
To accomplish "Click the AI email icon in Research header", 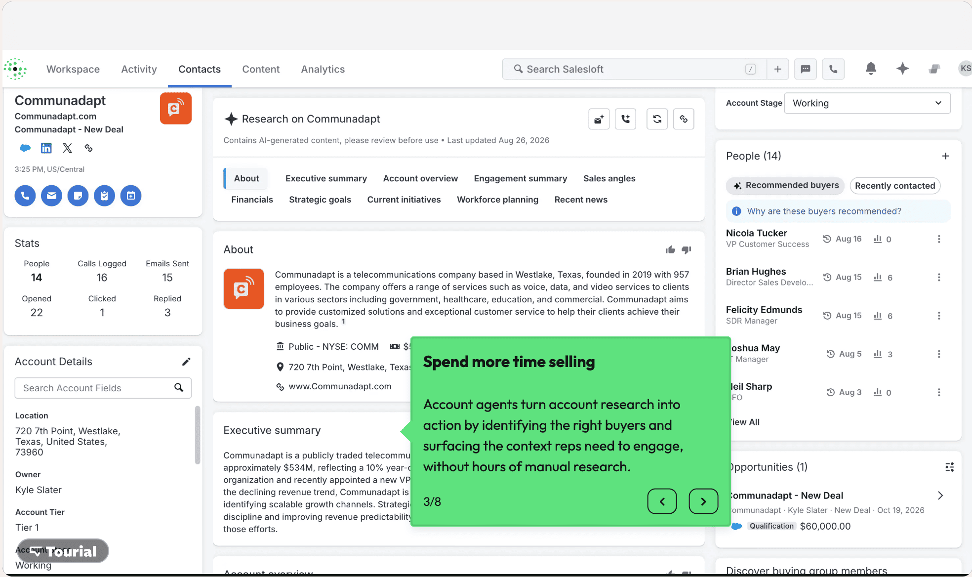I will [599, 119].
